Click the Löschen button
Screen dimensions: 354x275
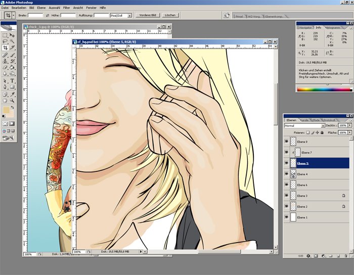pyautogui.click(x=170, y=15)
